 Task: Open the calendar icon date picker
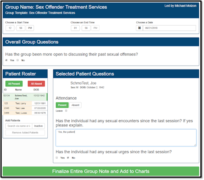(x=139, y=28)
